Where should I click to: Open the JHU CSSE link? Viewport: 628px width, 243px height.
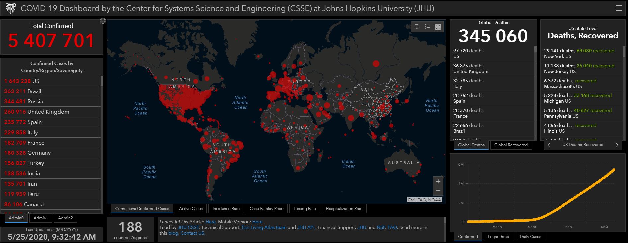click(x=188, y=227)
